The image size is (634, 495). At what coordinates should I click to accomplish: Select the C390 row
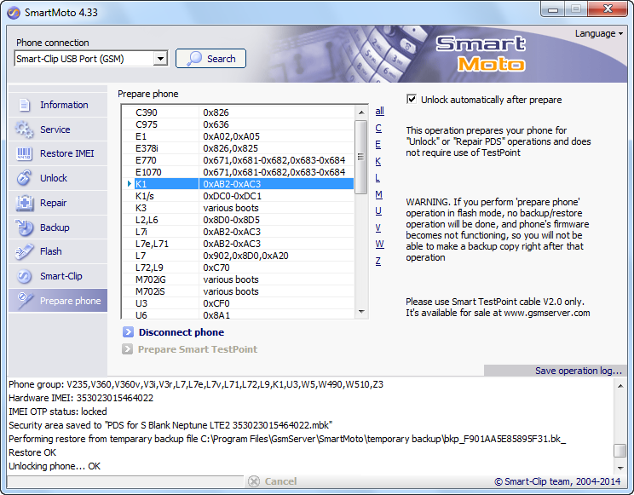(x=239, y=112)
